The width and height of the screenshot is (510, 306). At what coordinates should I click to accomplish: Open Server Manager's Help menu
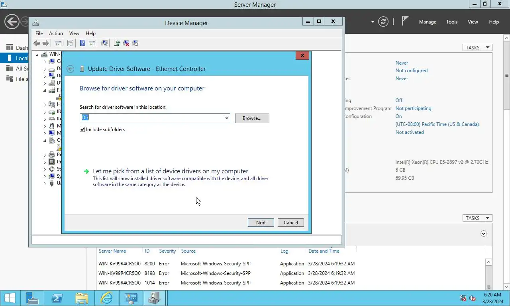point(494,22)
